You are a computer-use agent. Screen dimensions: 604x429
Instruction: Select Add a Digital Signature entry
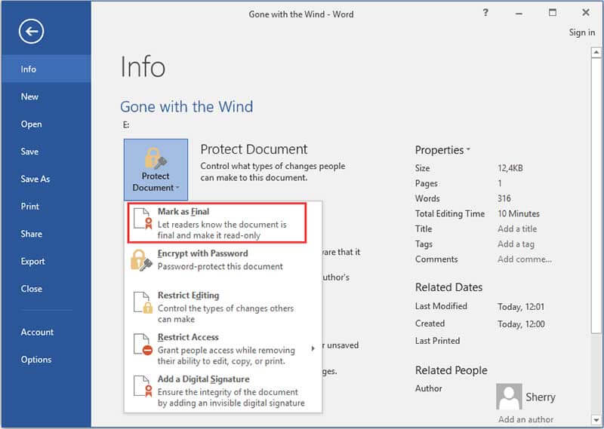[223, 391]
